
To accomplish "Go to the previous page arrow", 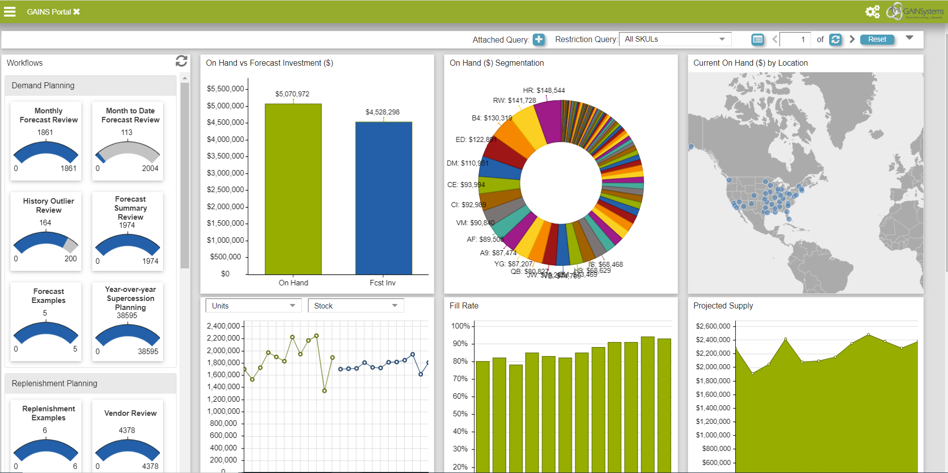I will [x=774, y=39].
